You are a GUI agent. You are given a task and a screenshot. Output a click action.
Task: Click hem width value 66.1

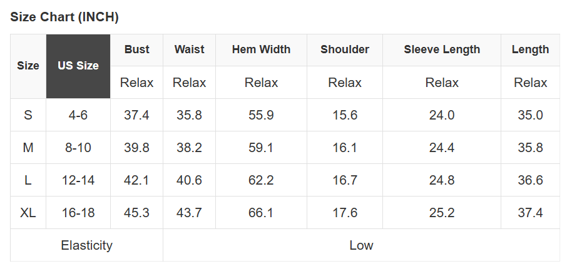point(261,213)
